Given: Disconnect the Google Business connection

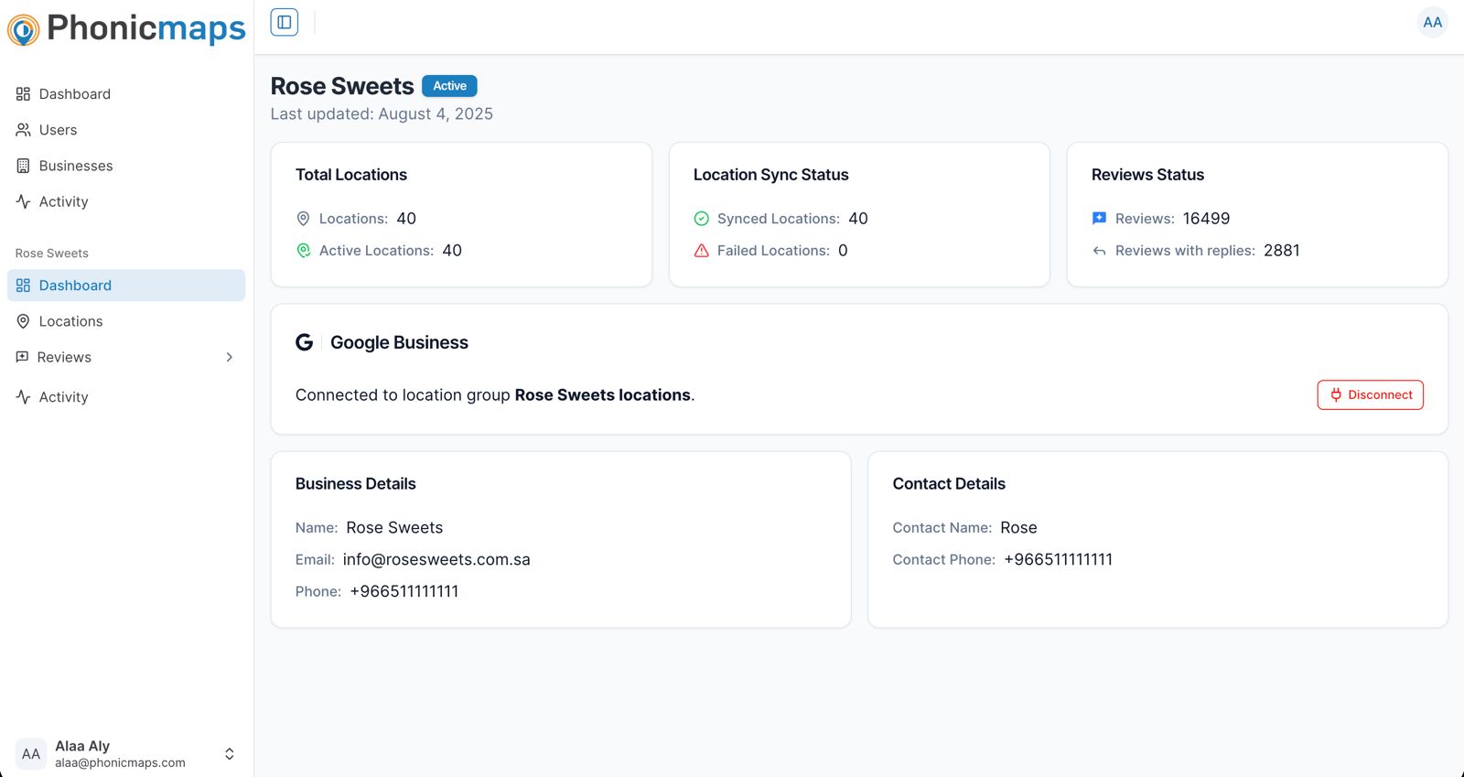Looking at the screenshot, I should click(1370, 395).
